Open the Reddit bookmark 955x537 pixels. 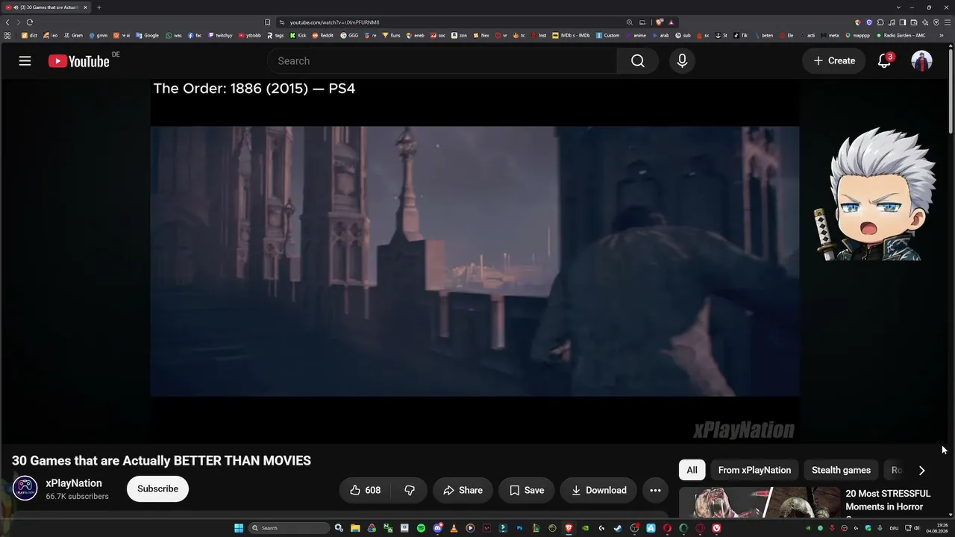(x=323, y=35)
